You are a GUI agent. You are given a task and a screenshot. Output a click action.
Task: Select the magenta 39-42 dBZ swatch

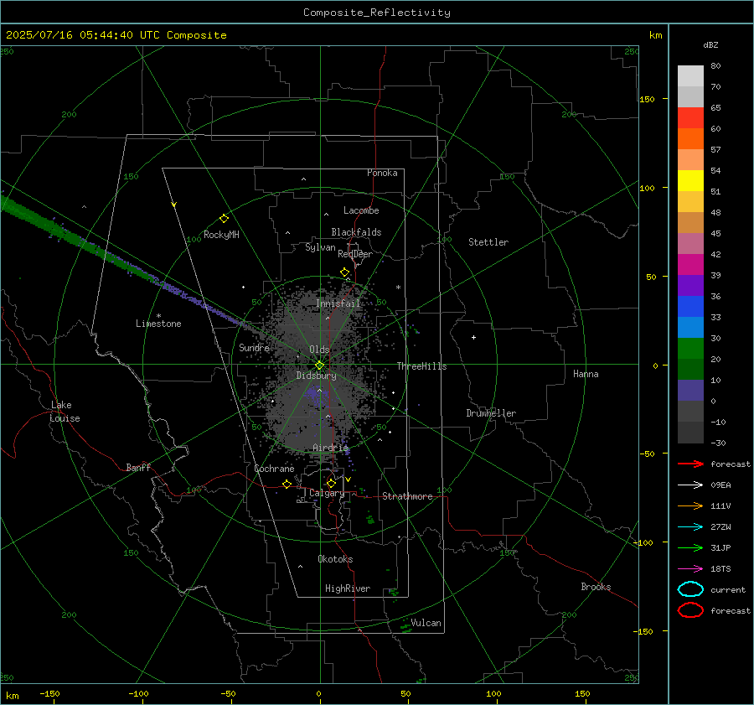coord(690,265)
